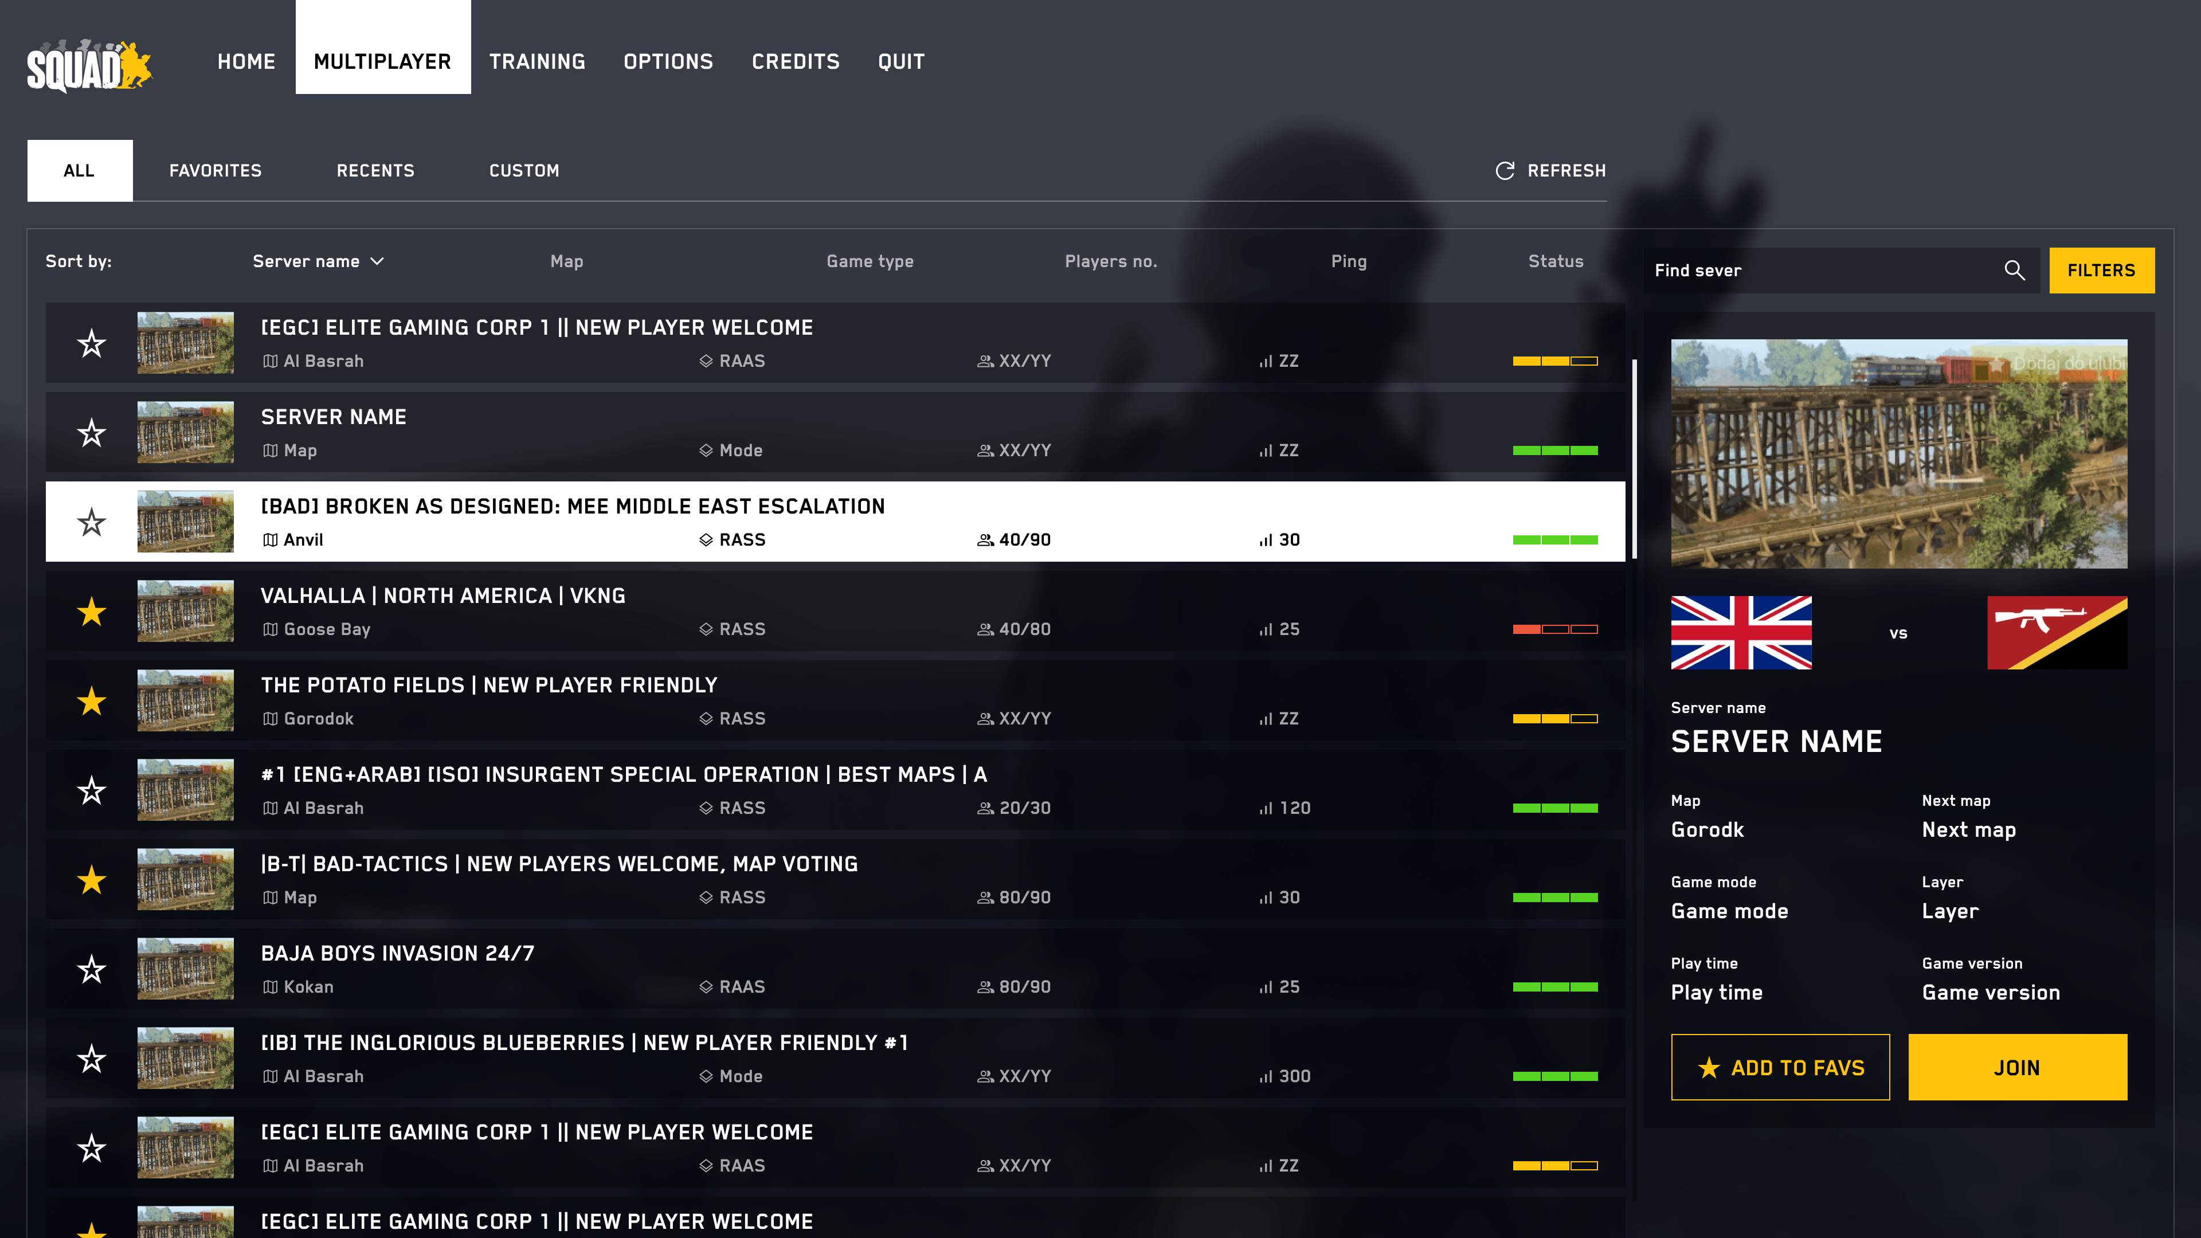Click the ADD TO FAVS button
The image size is (2201, 1238).
pyautogui.click(x=1781, y=1067)
